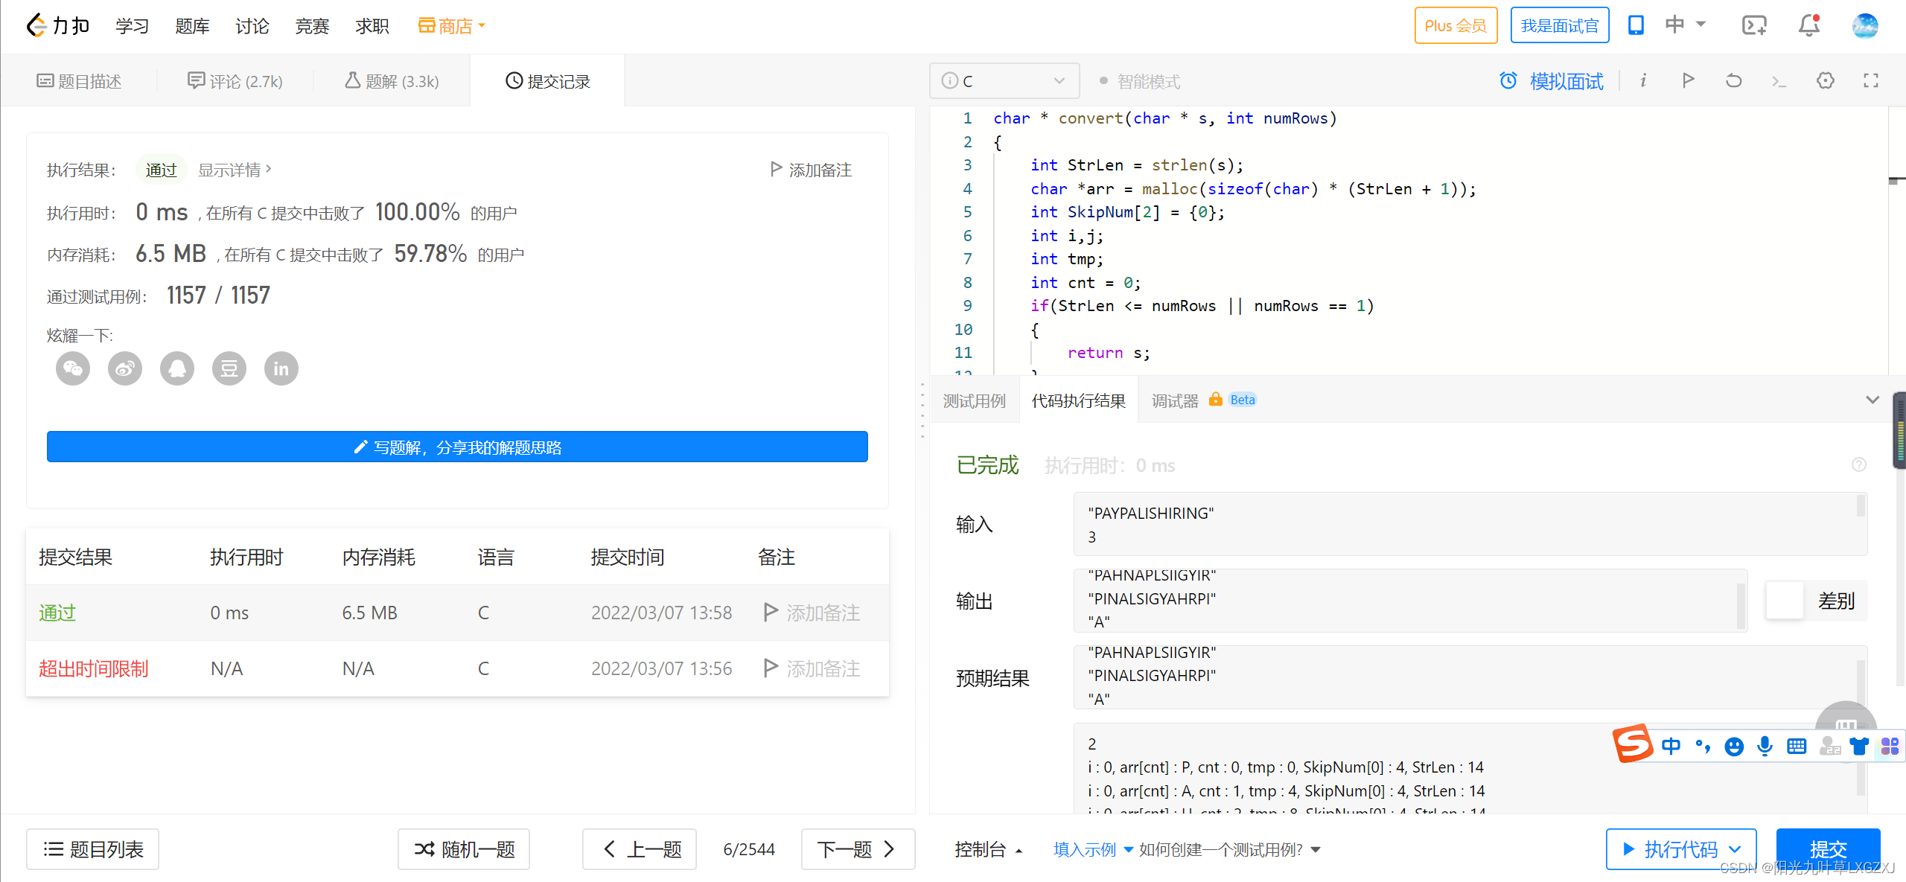Click the reset code icon
1906x882 pixels.
point(1733,80)
